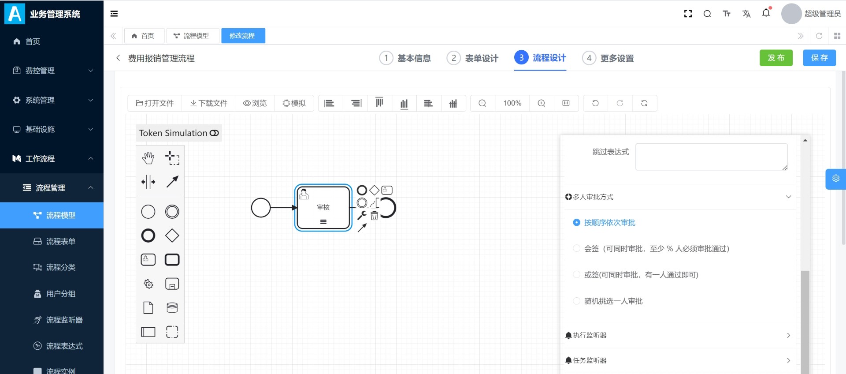Collapse the 多人审批方式 section
The height and width of the screenshot is (374, 846).
pos(788,197)
